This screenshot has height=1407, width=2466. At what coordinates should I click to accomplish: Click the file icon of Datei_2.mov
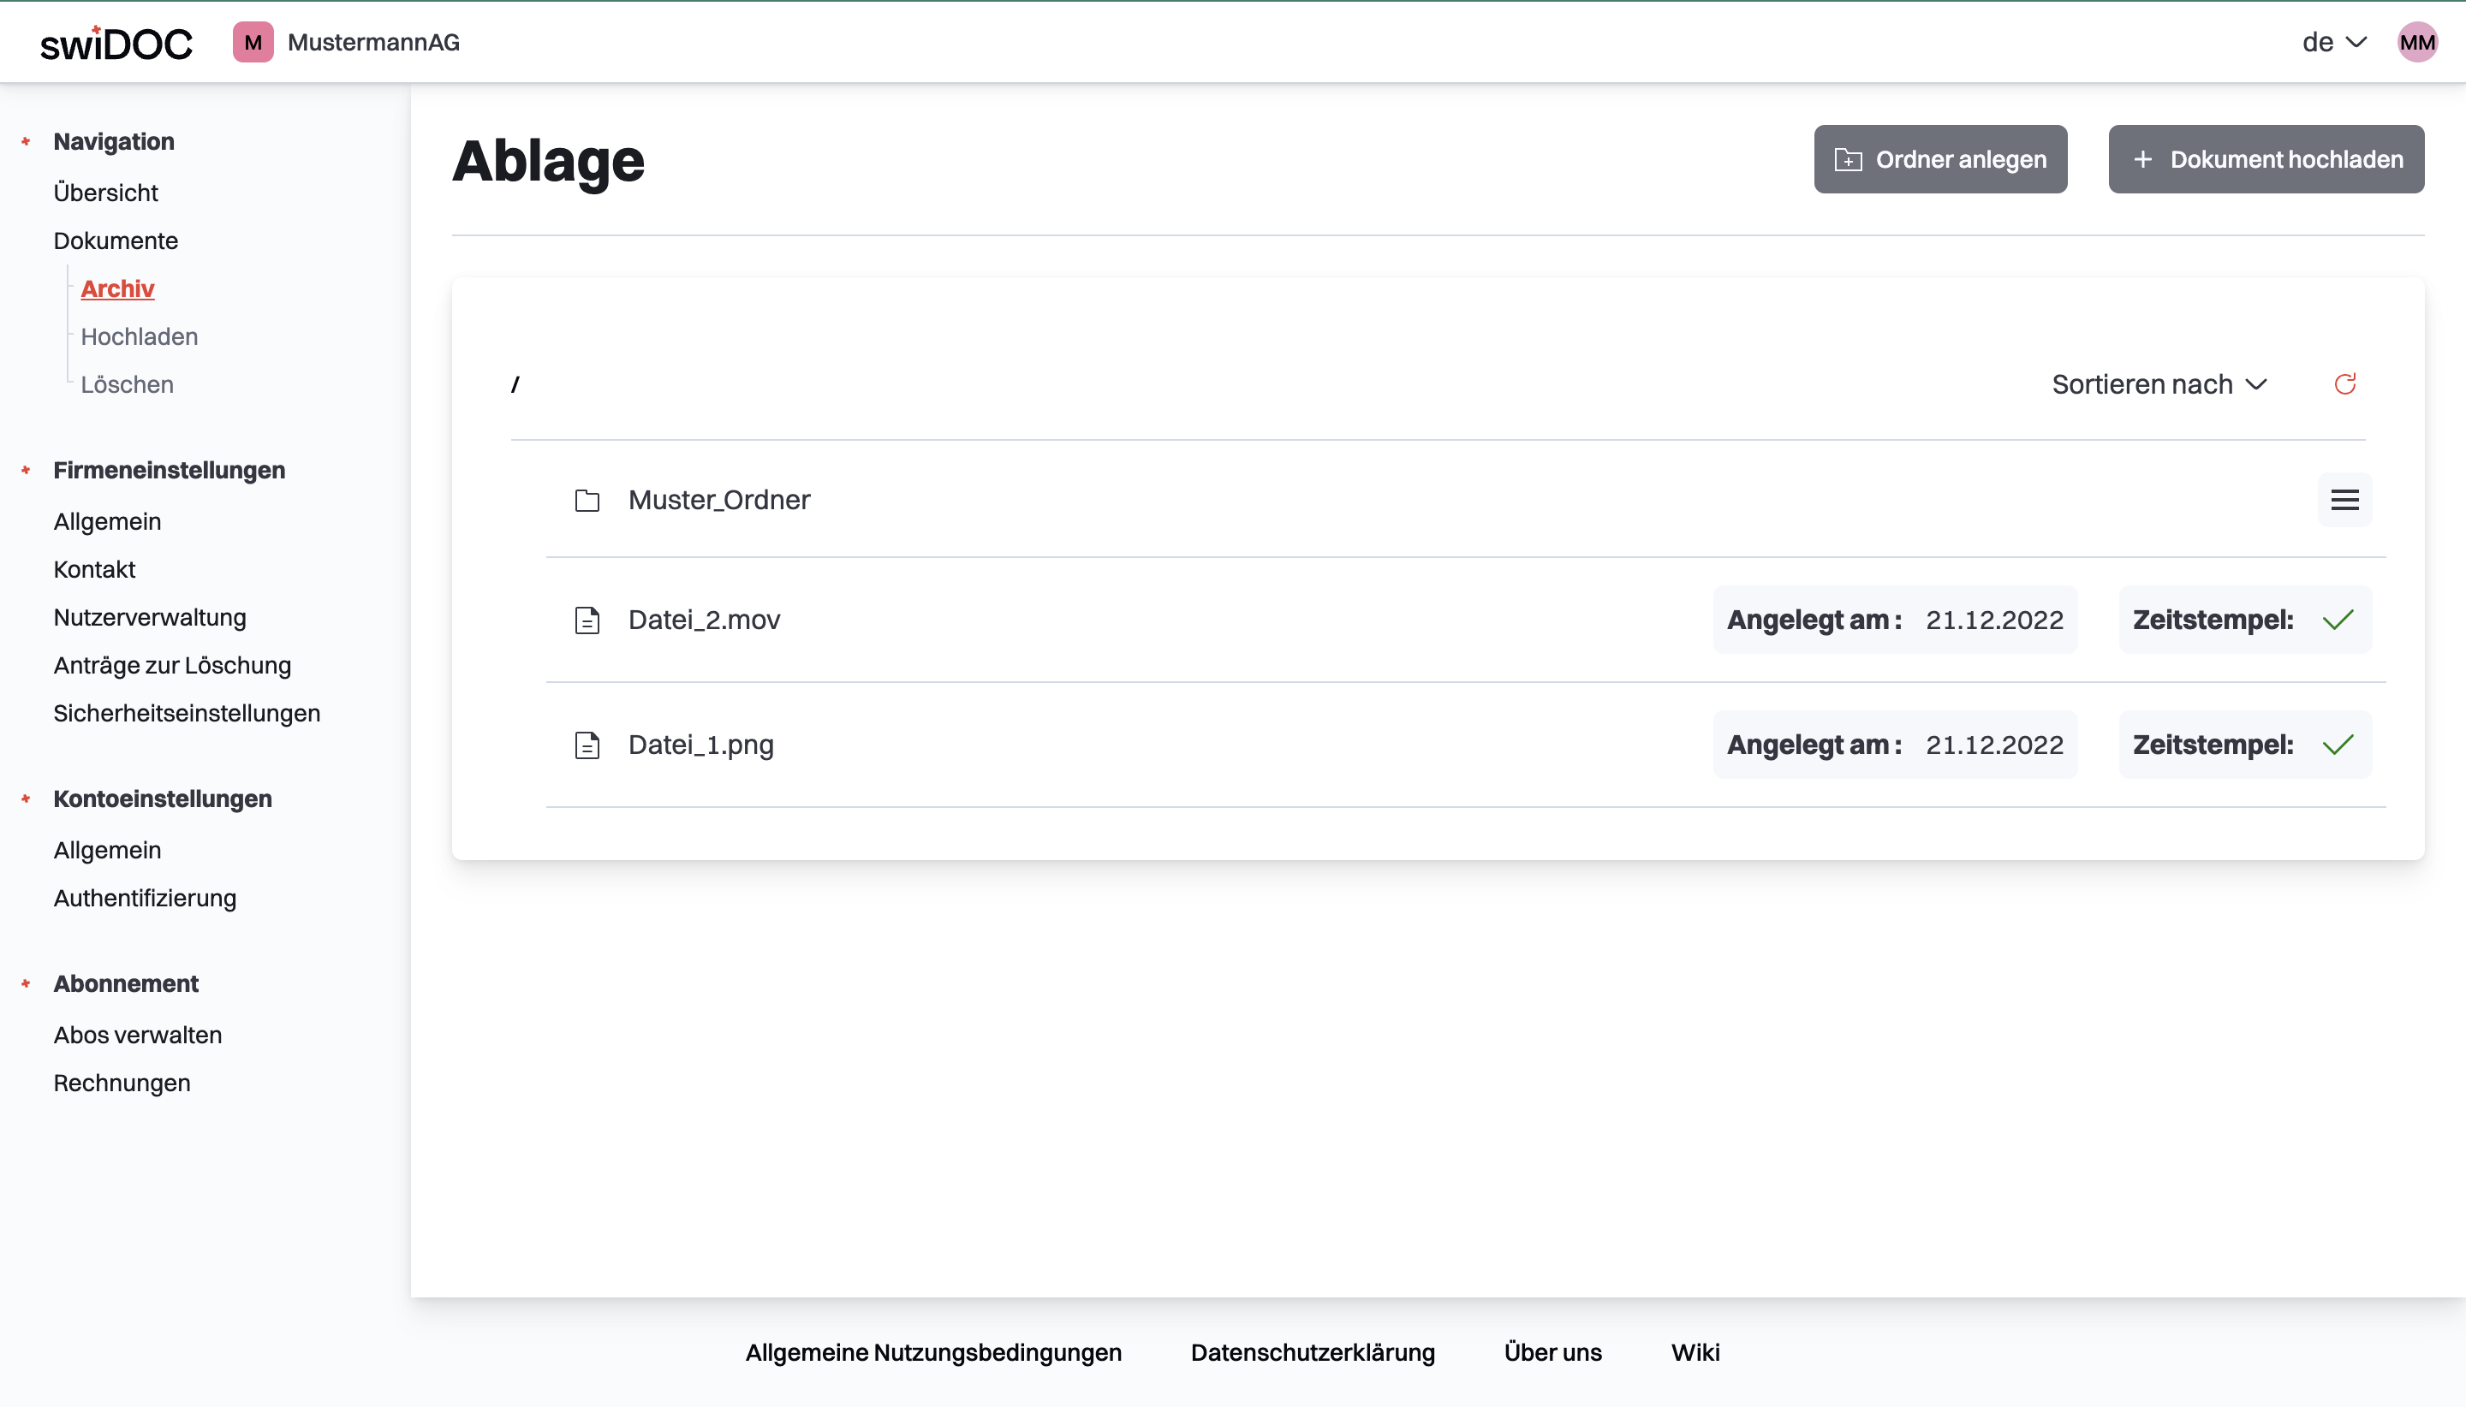click(587, 620)
